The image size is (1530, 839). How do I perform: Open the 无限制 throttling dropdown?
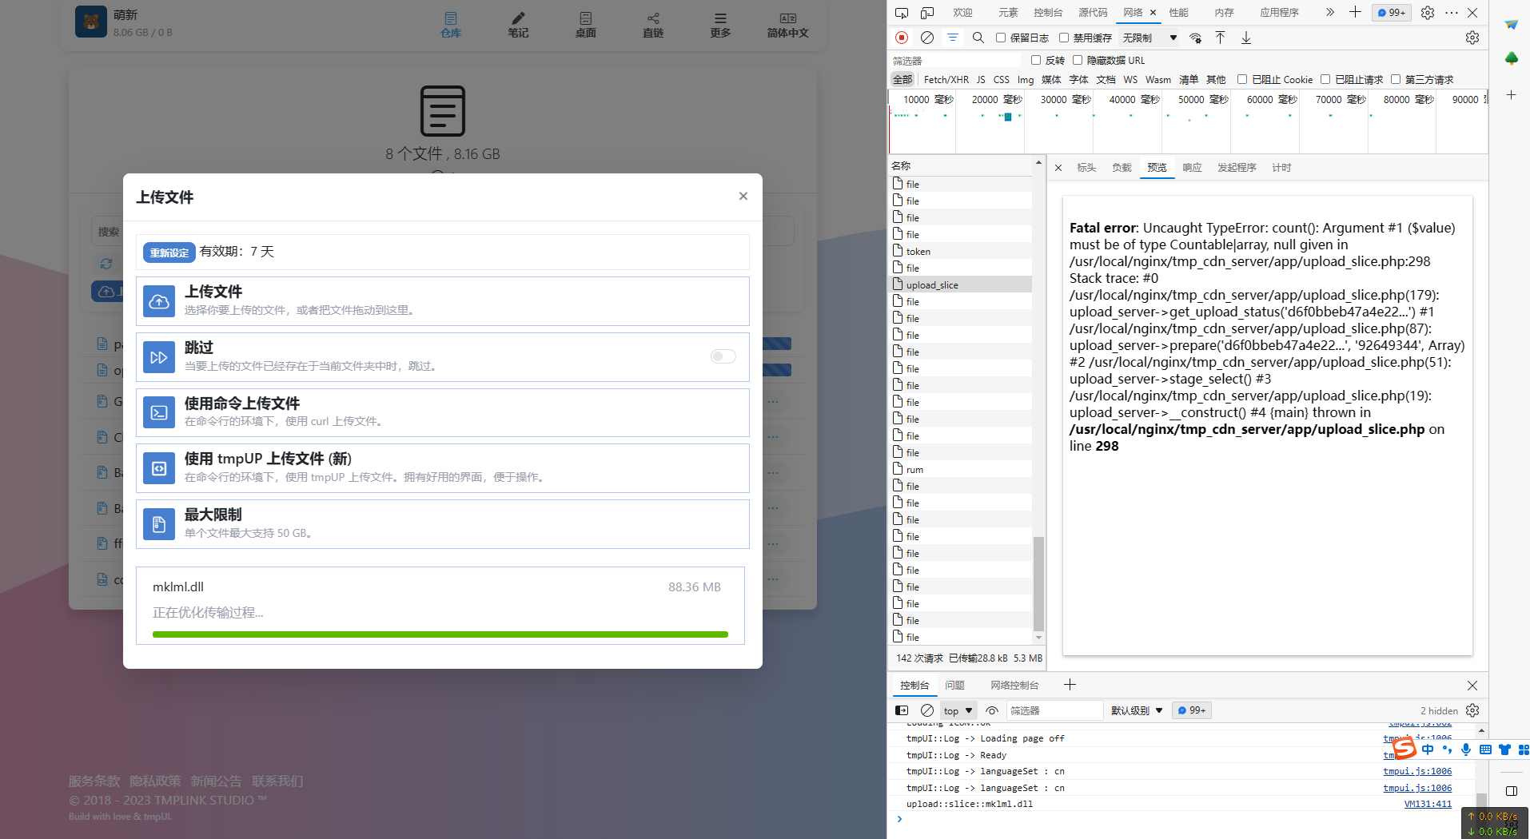tap(1149, 38)
